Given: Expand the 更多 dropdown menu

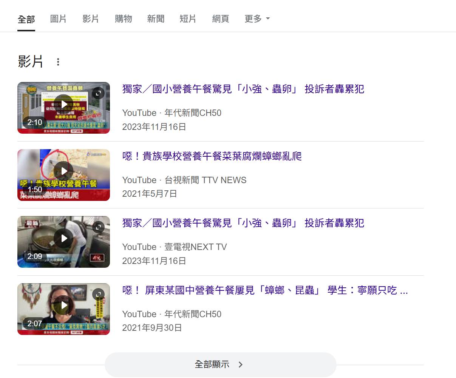Looking at the screenshot, I should 257,19.
